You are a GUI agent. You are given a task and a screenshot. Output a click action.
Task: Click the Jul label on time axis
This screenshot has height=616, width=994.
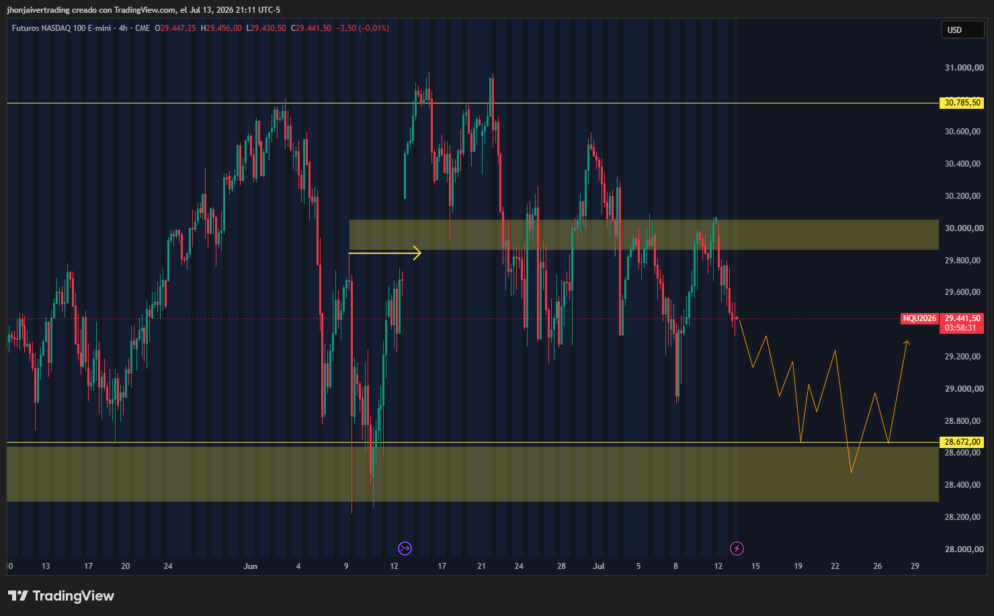pos(599,566)
